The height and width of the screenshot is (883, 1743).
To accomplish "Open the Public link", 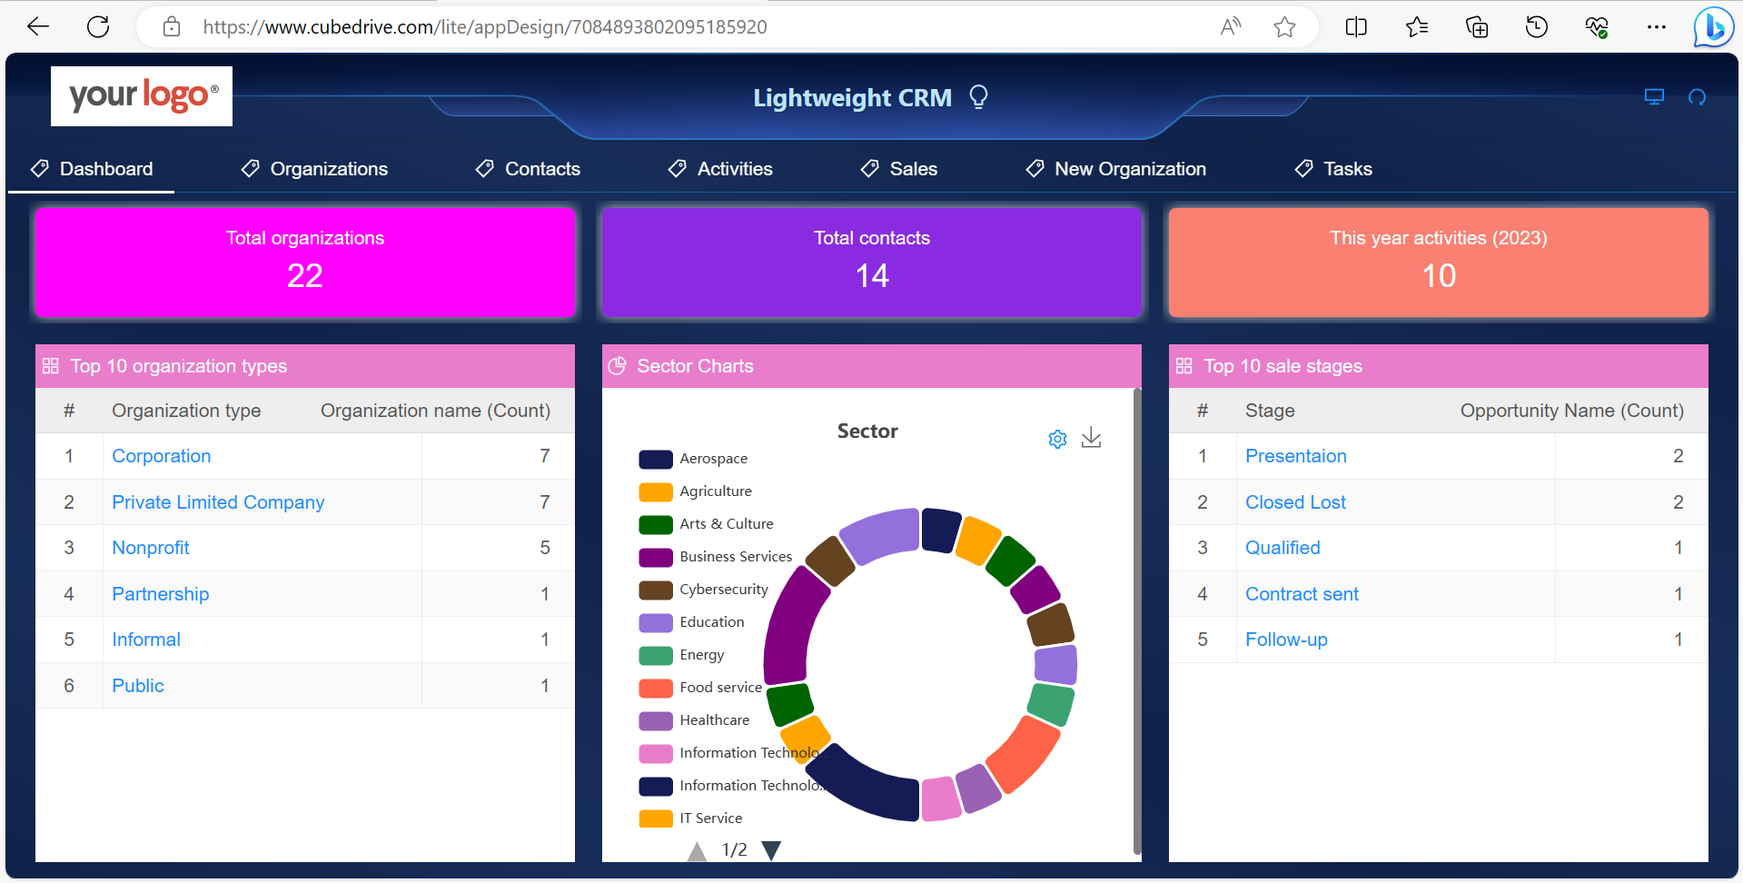I will click(138, 686).
